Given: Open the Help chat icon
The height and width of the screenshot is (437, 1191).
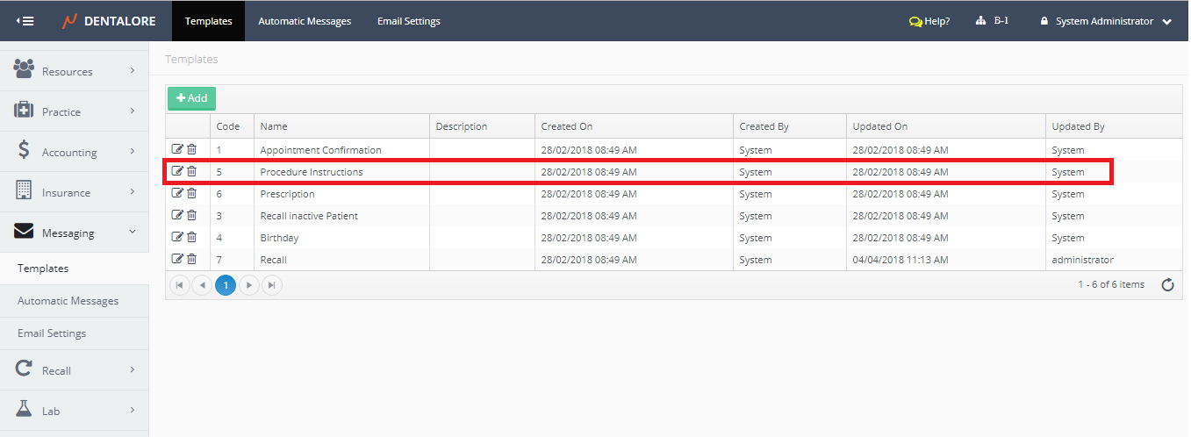Looking at the screenshot, I should click(915, 22).
